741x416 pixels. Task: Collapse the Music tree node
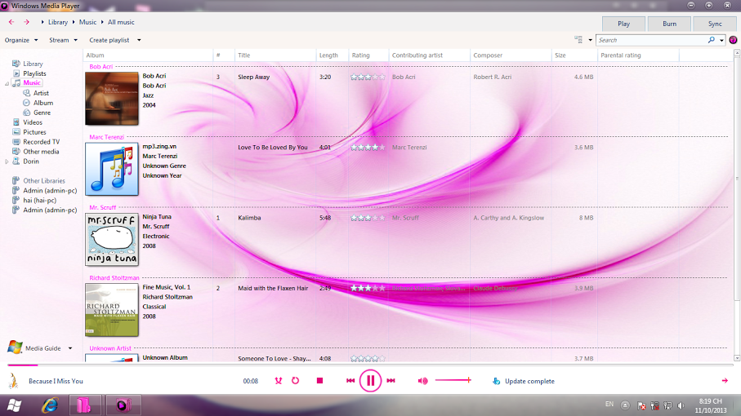(7, 83)
